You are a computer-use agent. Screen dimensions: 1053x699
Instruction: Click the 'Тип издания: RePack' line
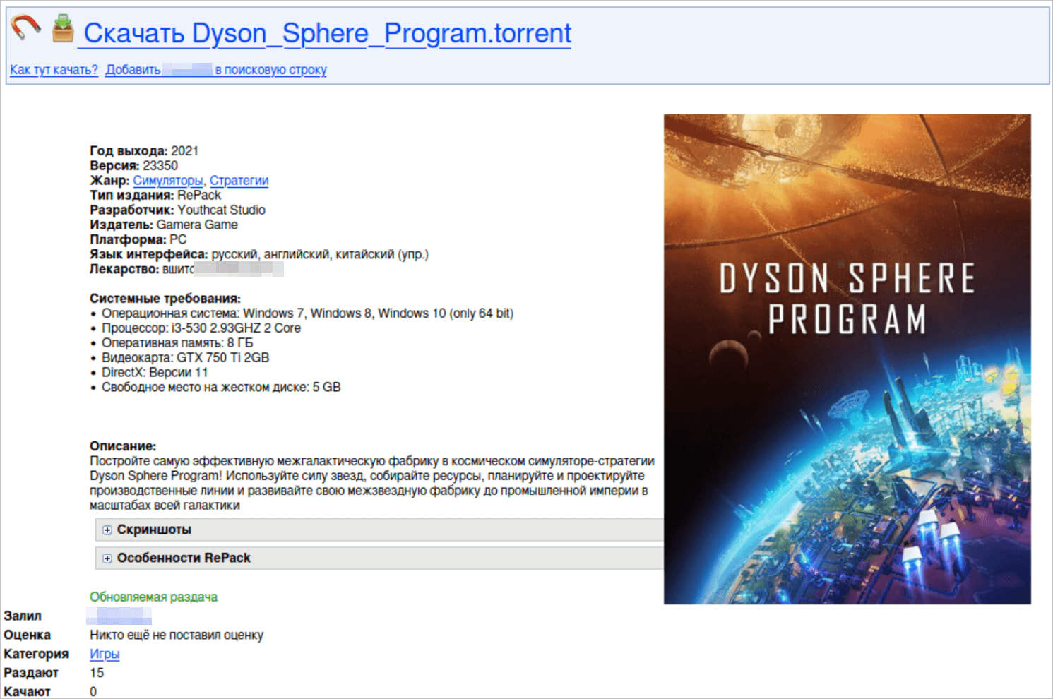point(155,195)
